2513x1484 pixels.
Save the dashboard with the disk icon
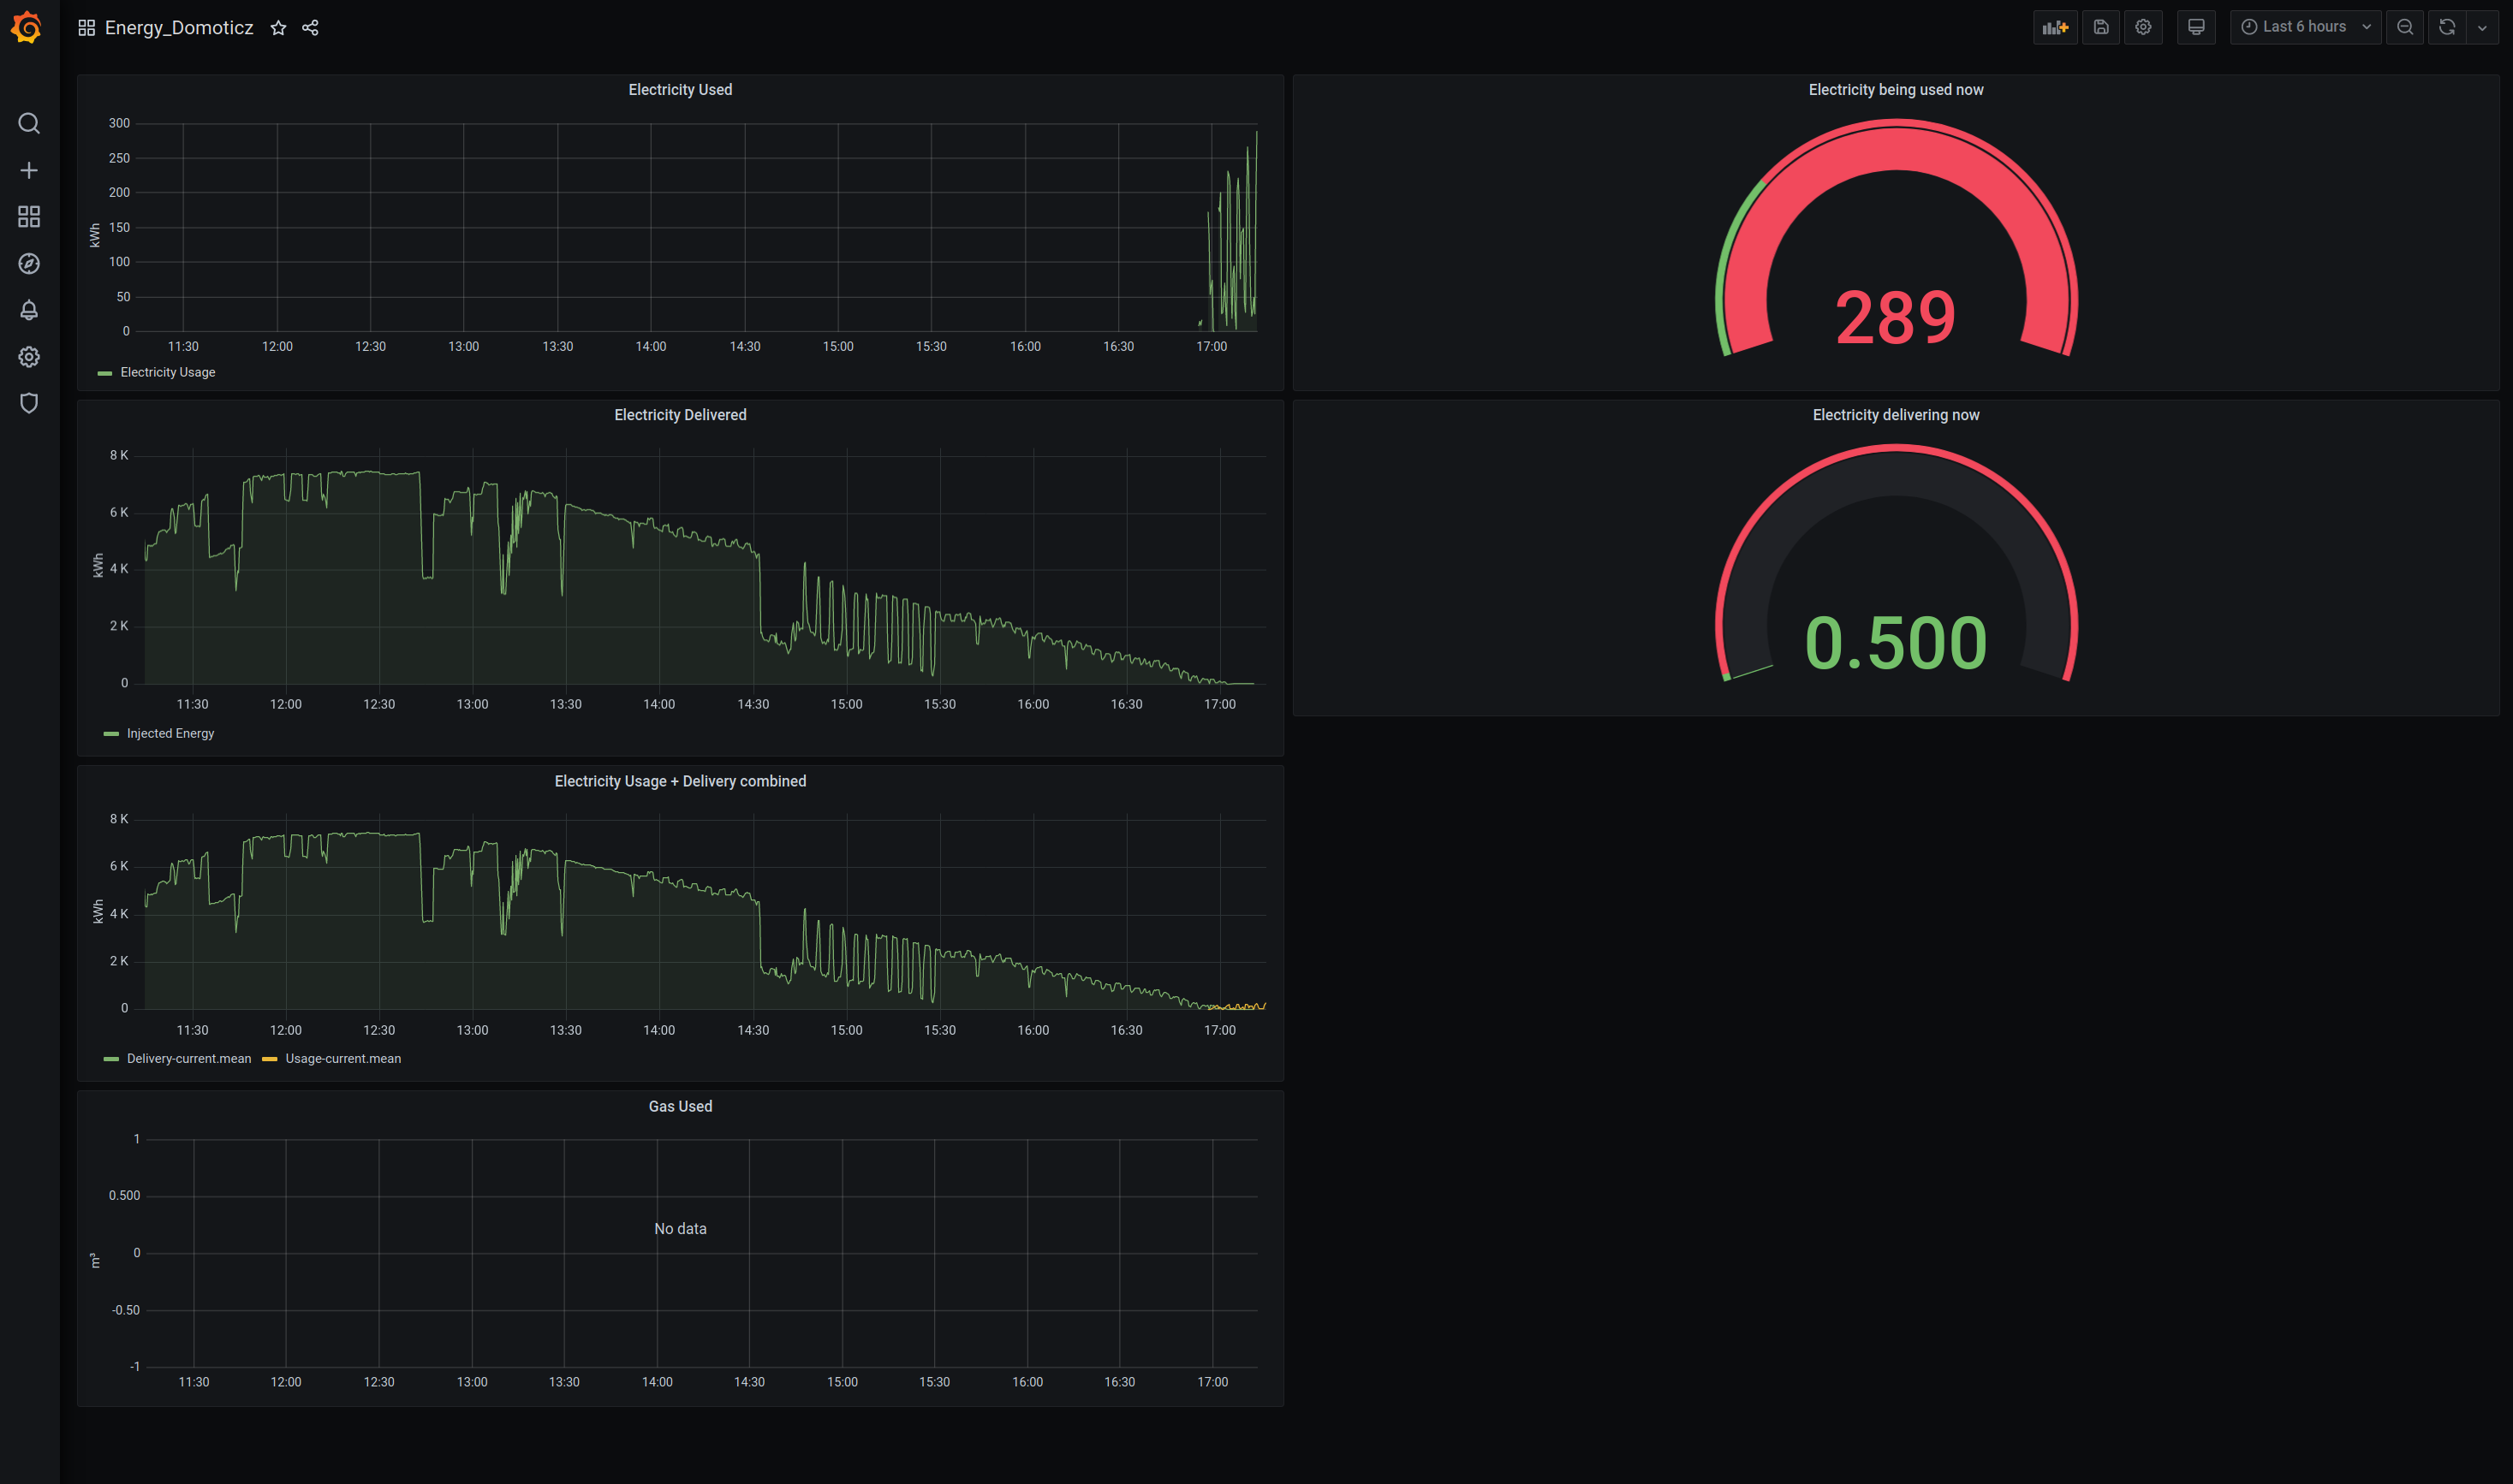tap(2101, 27)
